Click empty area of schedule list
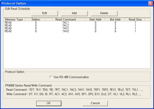This screenshot has width=154, height=109. tap(77, 50)
